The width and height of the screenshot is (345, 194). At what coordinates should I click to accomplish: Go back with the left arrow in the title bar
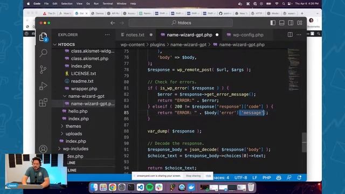(113, 23)
